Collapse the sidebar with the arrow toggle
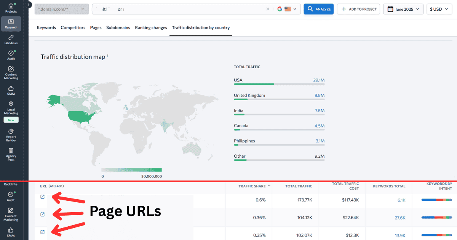This screenshot has width=457, height=240. [x=29, y=5]
